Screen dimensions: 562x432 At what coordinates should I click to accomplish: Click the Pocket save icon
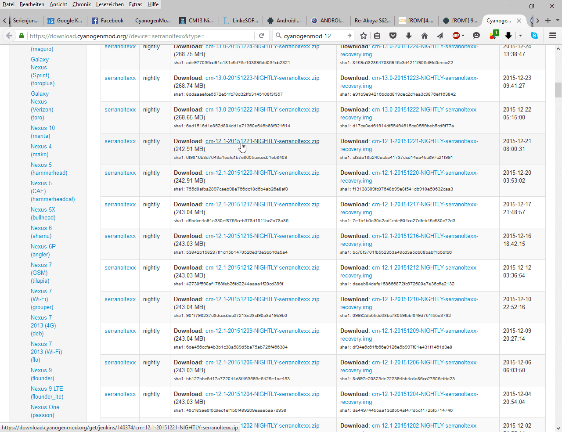pyautogui.click(x=393, y=36)
